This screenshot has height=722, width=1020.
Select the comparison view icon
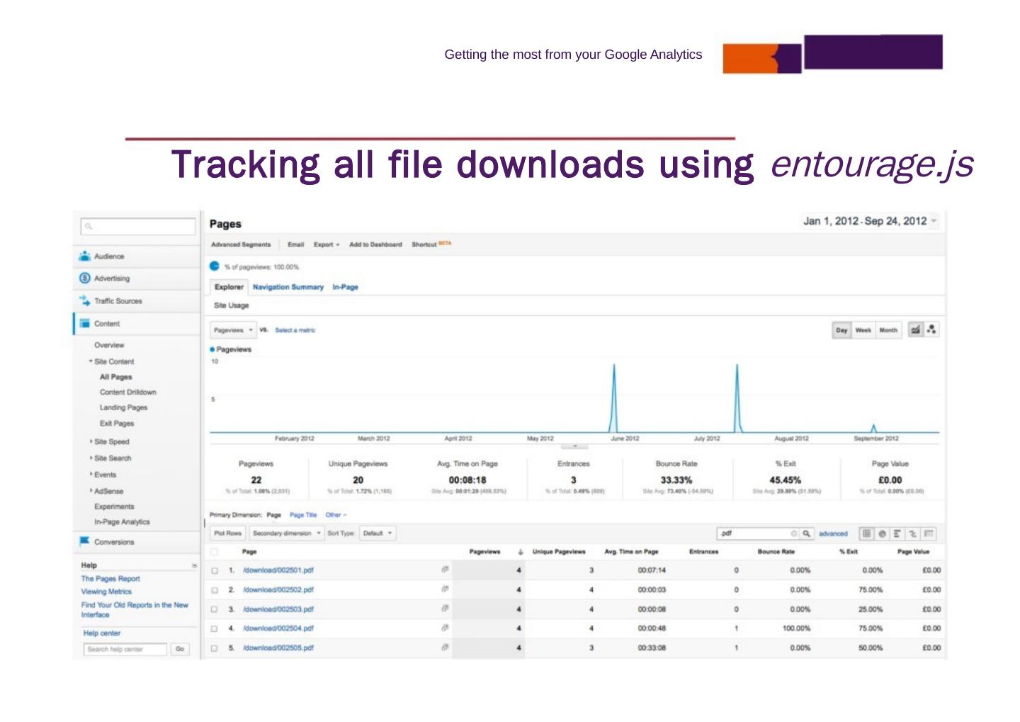(x=913, y=534)
